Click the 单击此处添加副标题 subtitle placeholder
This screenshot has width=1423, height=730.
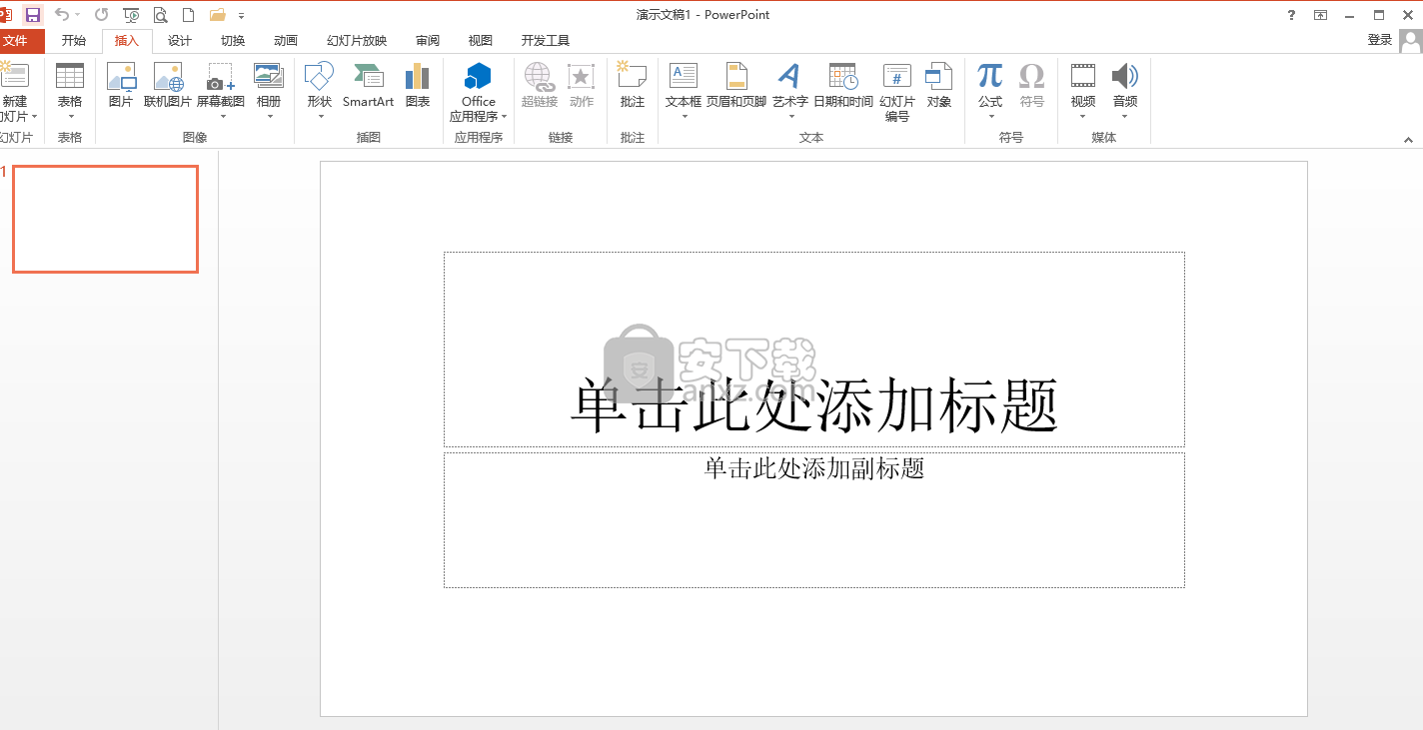[x=814, y=520]
